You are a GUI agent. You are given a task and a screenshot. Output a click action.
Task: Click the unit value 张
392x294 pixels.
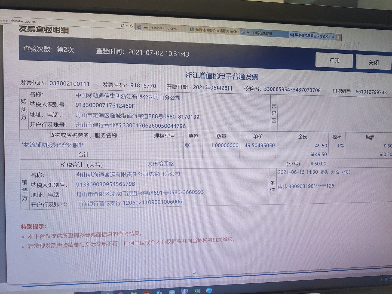pos(188,145)
